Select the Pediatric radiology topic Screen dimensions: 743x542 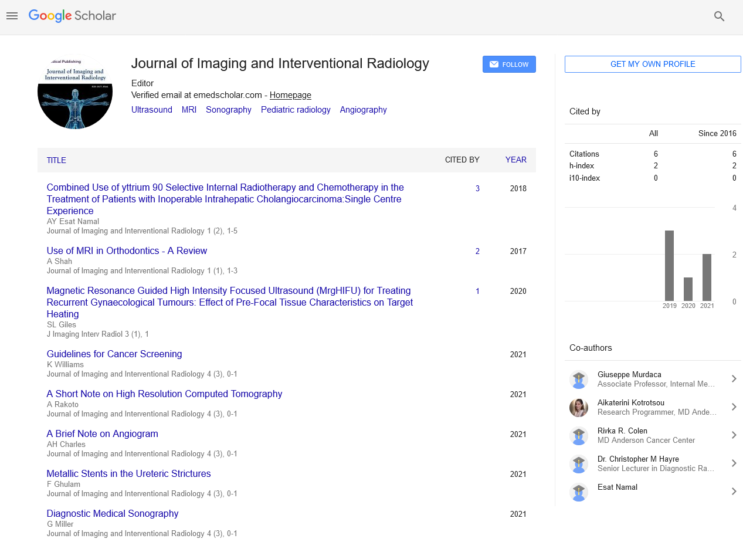(296, 110)
